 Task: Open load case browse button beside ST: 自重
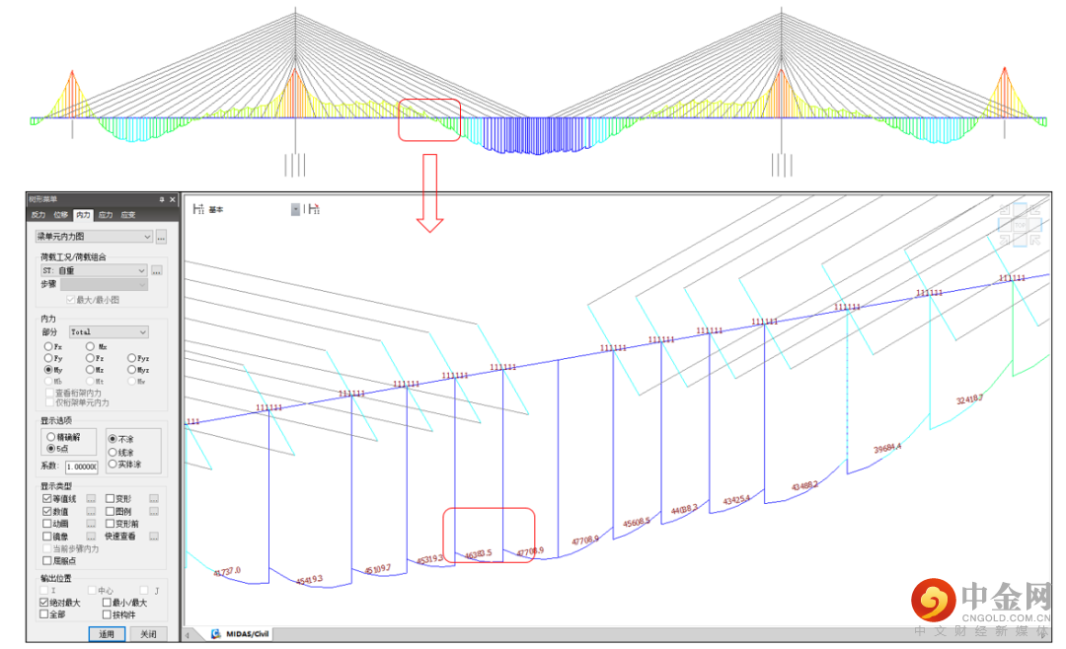click(x=156, y=270)
